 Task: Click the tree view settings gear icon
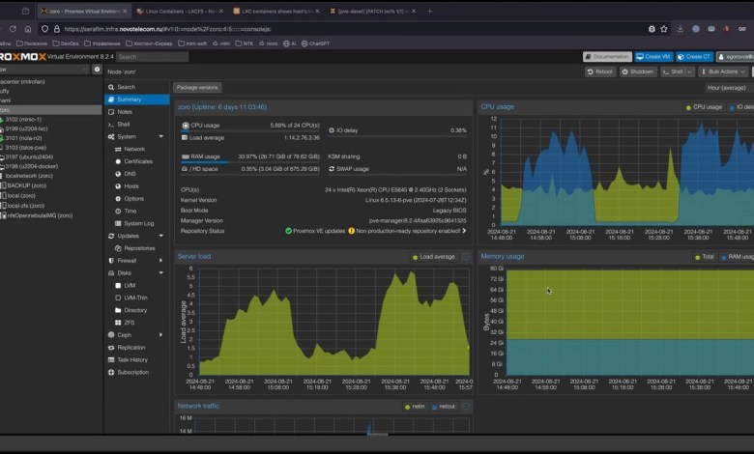click(x=97, y=70)
